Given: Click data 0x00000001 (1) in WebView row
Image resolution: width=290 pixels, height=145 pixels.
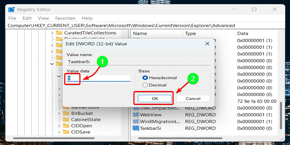Looking at the screenshot, I should point(255,115).
